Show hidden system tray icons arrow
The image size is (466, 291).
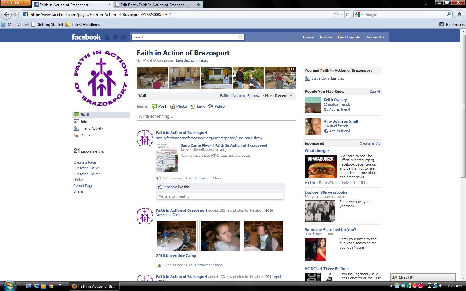pyautogui.click(x=391, y=286)
